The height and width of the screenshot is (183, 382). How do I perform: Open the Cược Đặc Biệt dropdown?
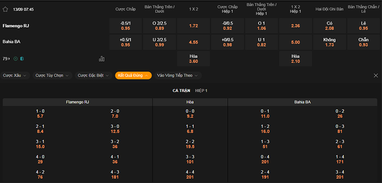tap(94, 76)
